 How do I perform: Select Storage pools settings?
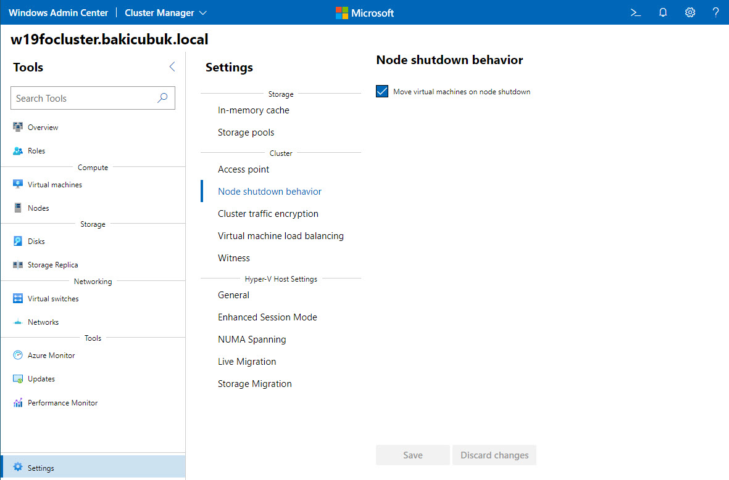tap(246, 132)
